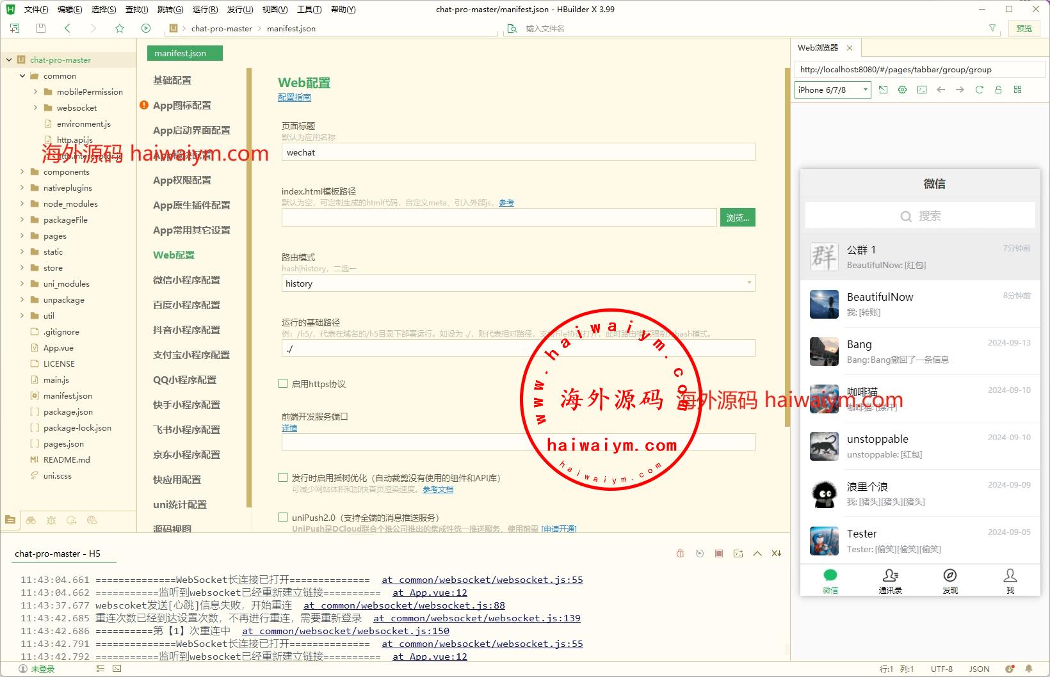The height and width of the screenshot is (677, 1050).
Task: Stop the running console process
Action: (x=719, y=554)
